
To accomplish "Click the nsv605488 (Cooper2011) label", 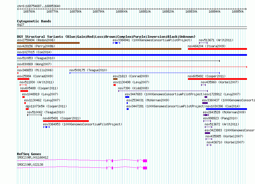I will click(39, 88).
